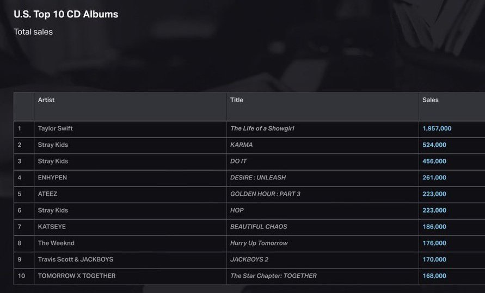Screen dimensions: 485x293
Task: Select the ENHYPEN artist cell
Action: pyautogui.click(x=53, y=178)
